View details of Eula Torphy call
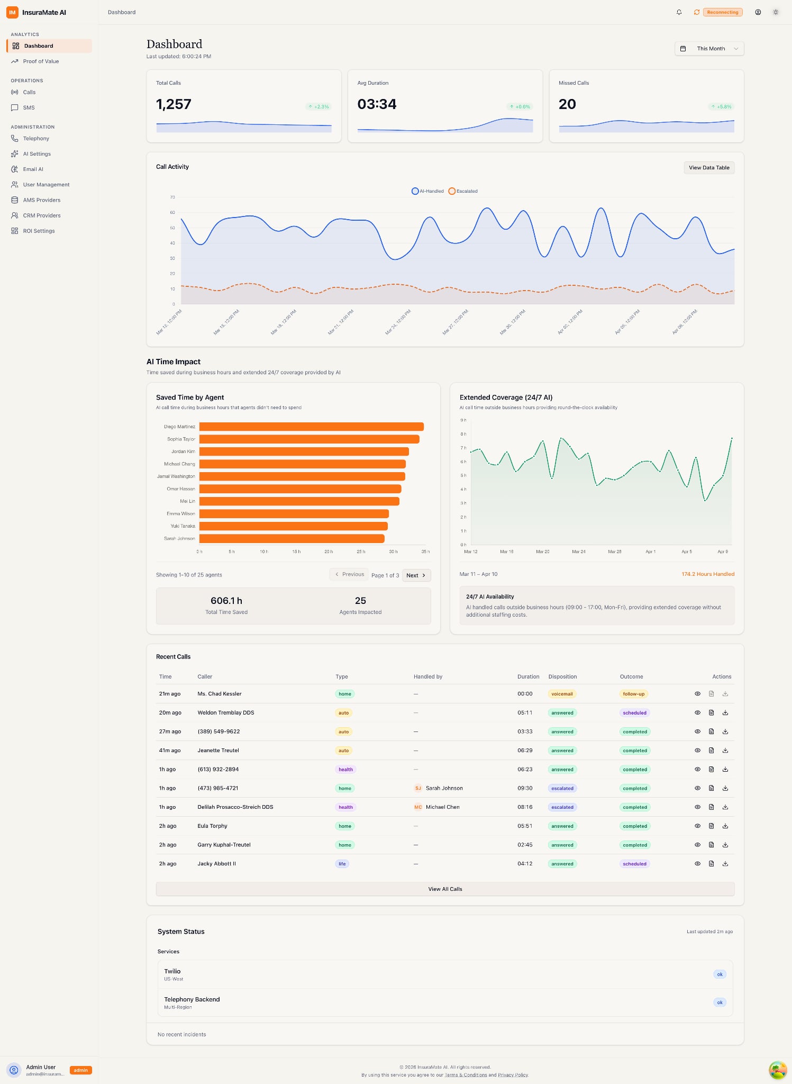 point(697,826)
